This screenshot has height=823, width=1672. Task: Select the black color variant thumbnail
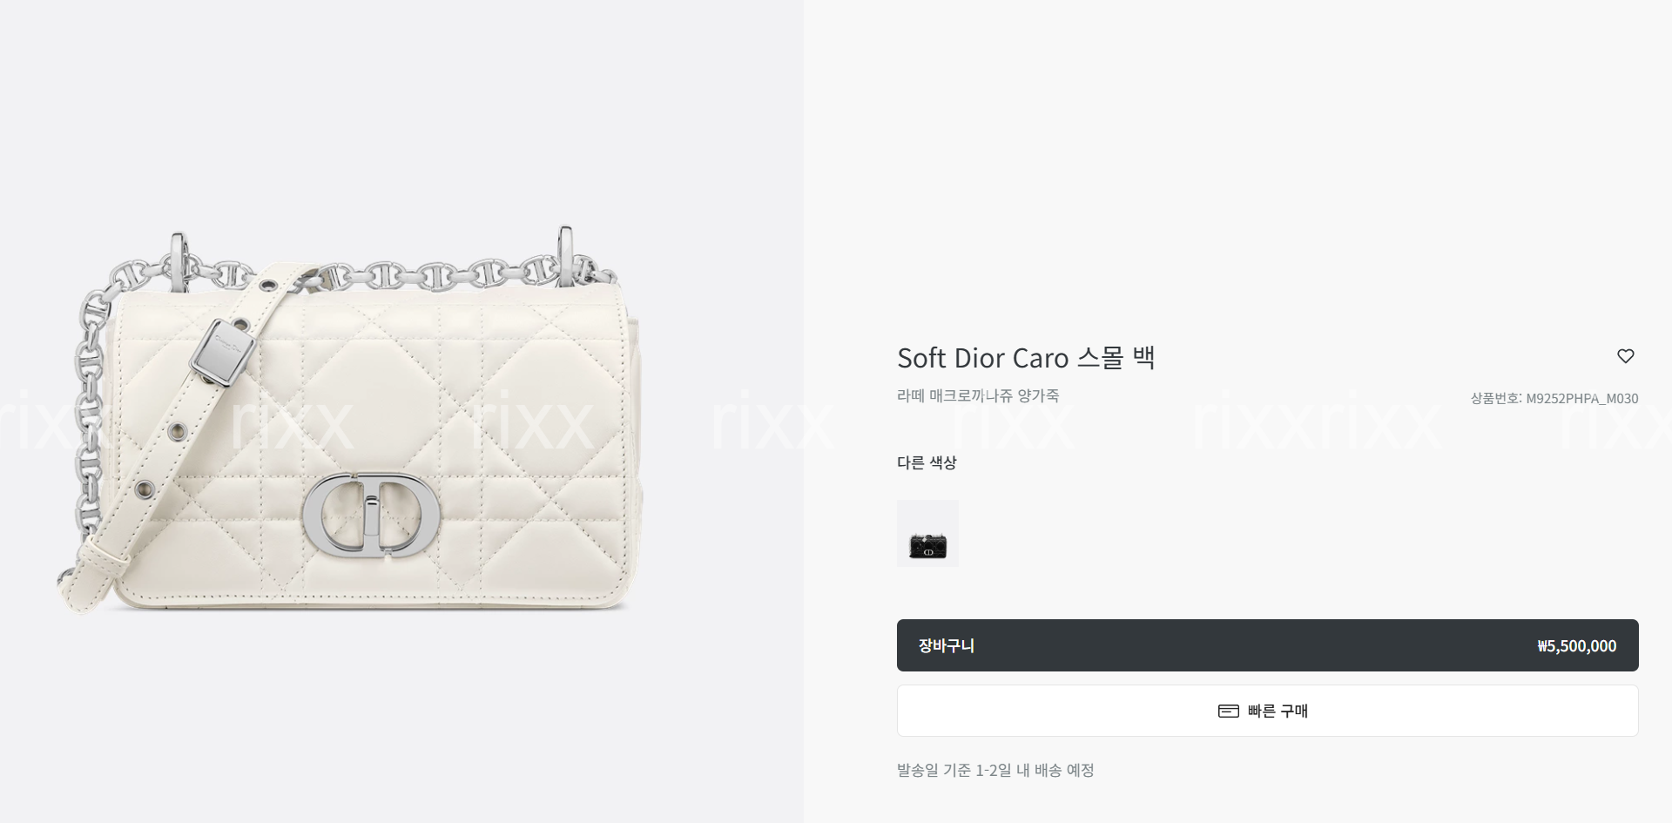[x=927, y=533]
